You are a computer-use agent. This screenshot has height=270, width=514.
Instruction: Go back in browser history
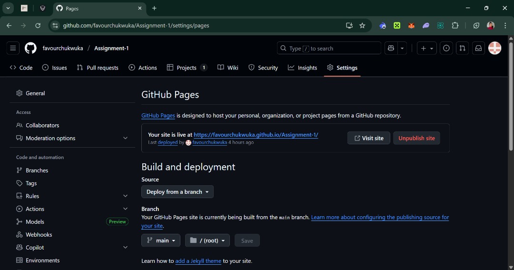[x=9, y=26]
